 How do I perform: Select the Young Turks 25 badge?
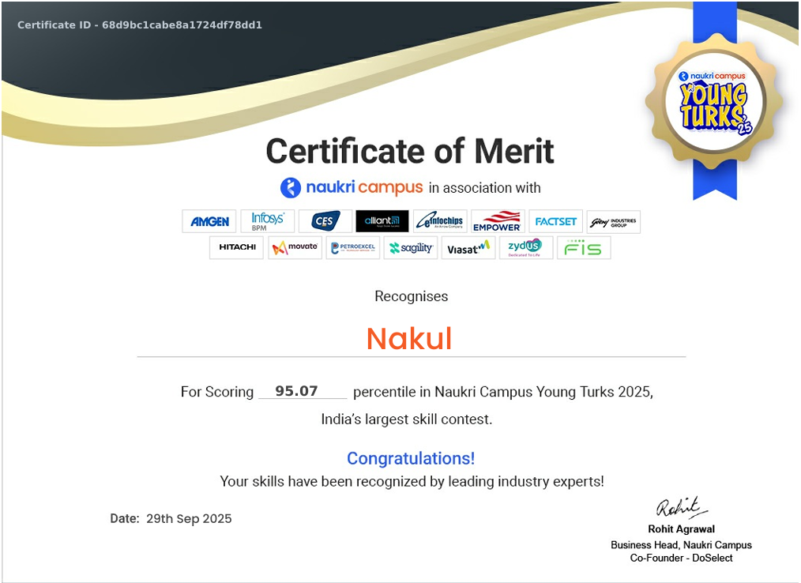pyautogui.click(x=713, y=103)
